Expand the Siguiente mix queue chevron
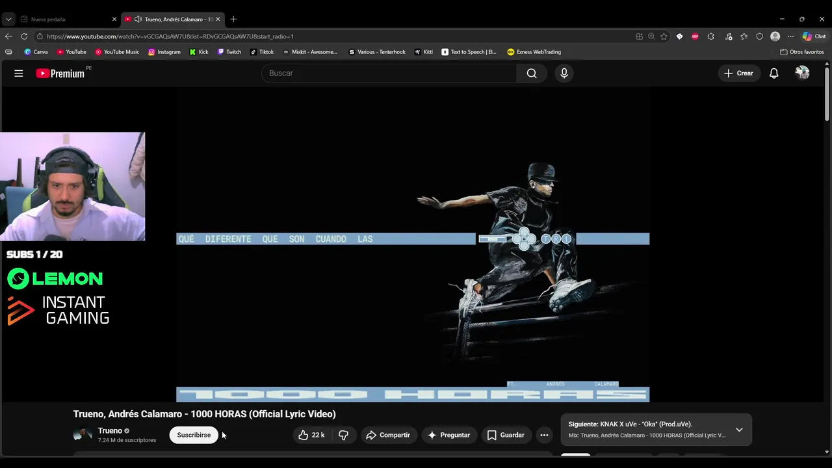Screen dimensions: 832x468 739,430
